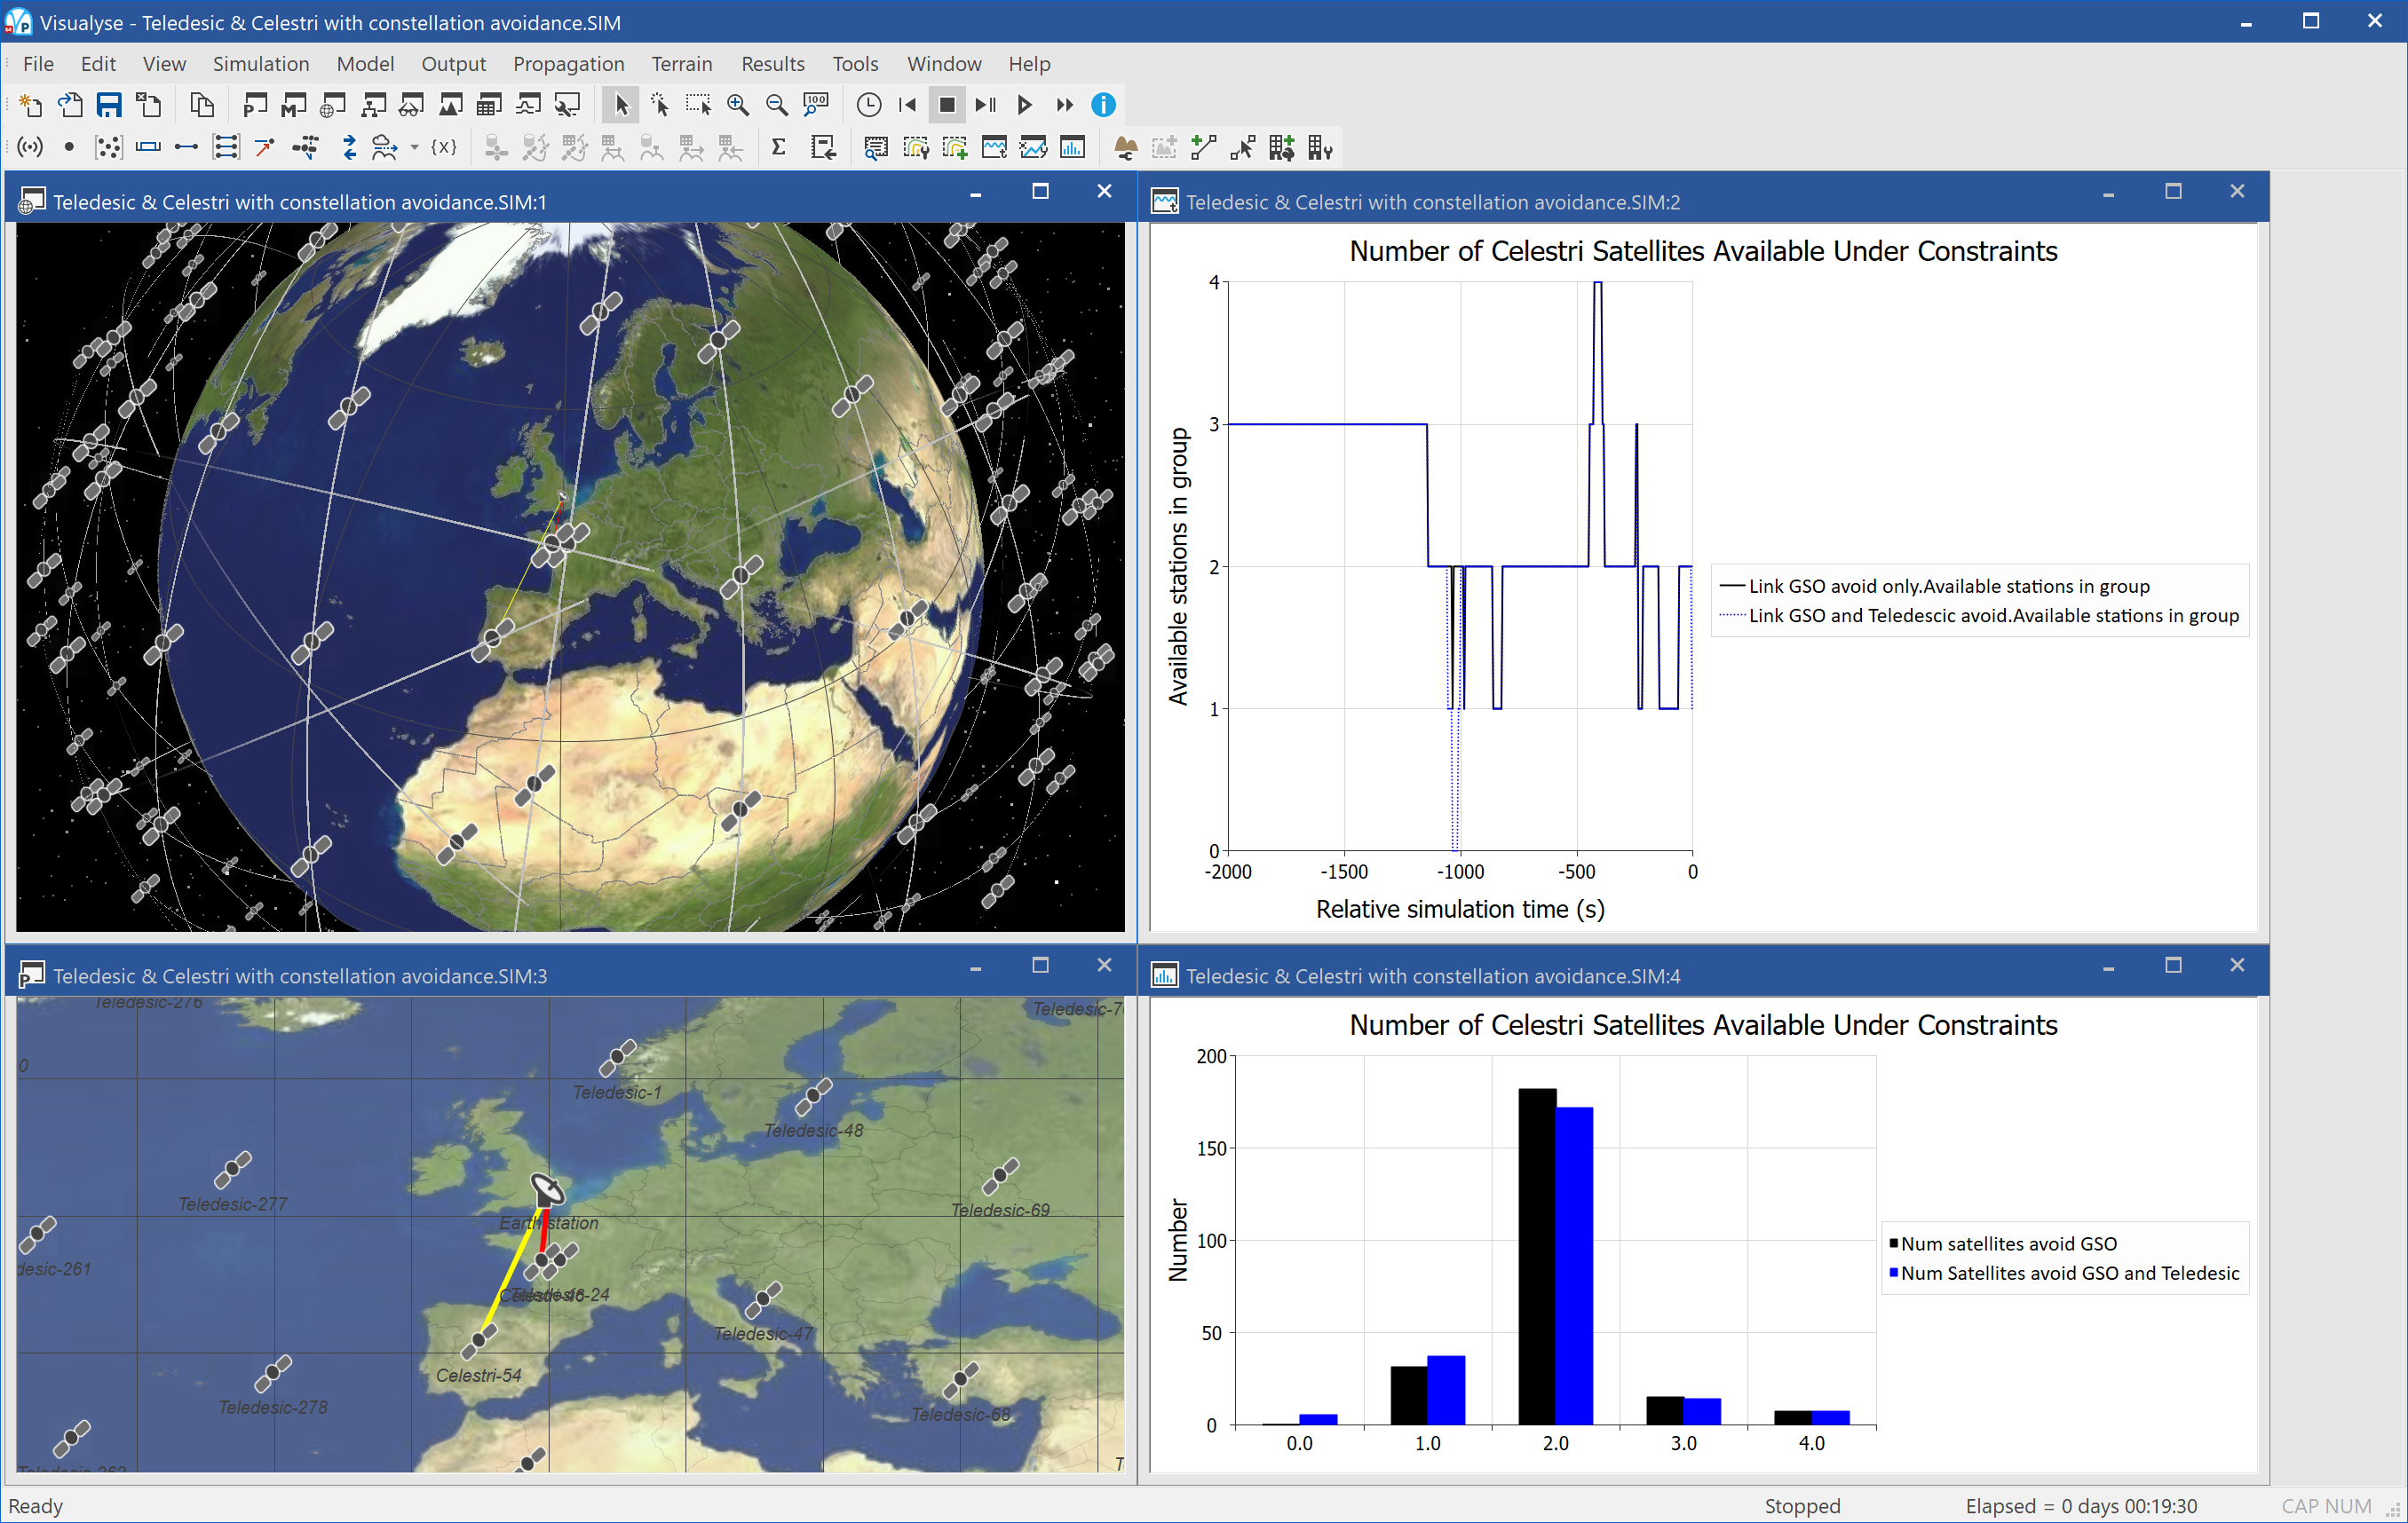Open the table view toolbar icon

489,105
